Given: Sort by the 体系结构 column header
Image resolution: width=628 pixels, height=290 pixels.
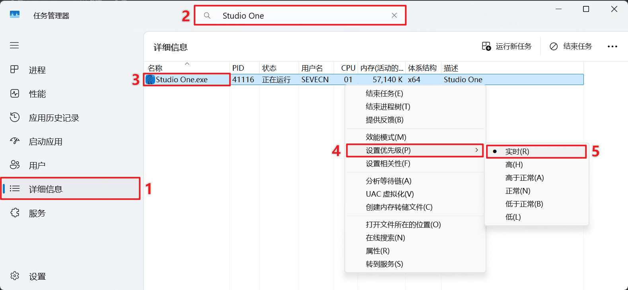Looking at the screenshot, I should [423, 68].
